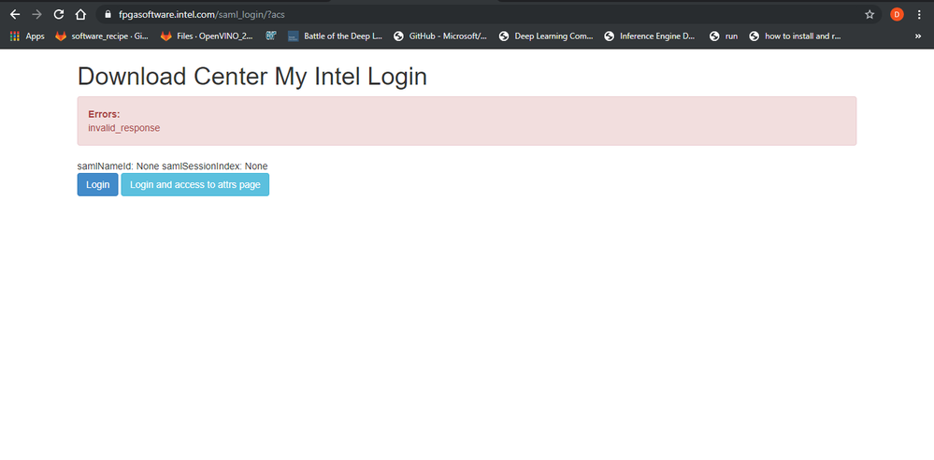Bookmark this page with the star
The width and height of the screenshot is (934, 460).
point(869,14)
